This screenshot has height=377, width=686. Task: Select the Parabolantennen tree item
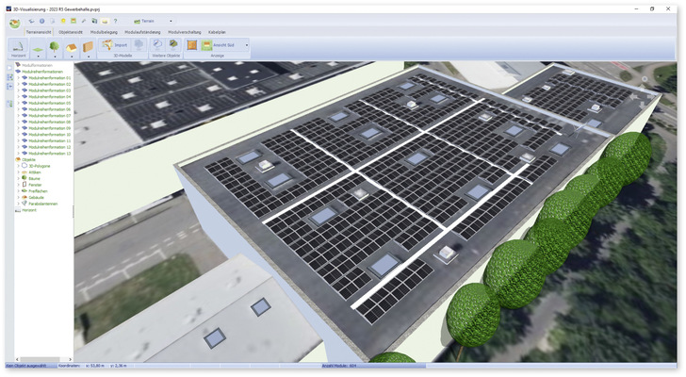click(41, 204)
